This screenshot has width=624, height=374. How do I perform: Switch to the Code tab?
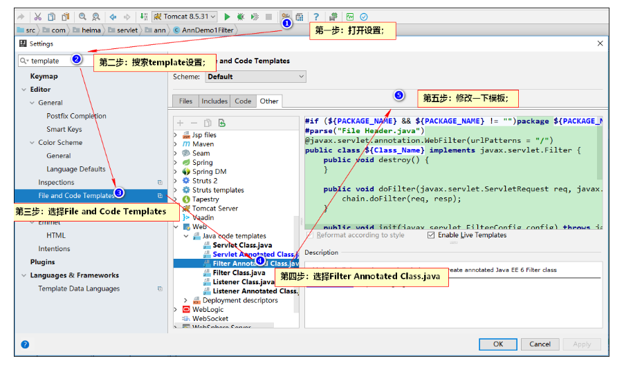[x=243, y=101]
